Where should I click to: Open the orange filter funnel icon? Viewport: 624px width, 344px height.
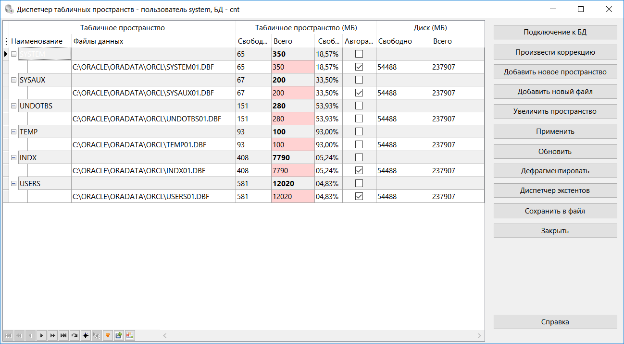click(x=108, y=335)
